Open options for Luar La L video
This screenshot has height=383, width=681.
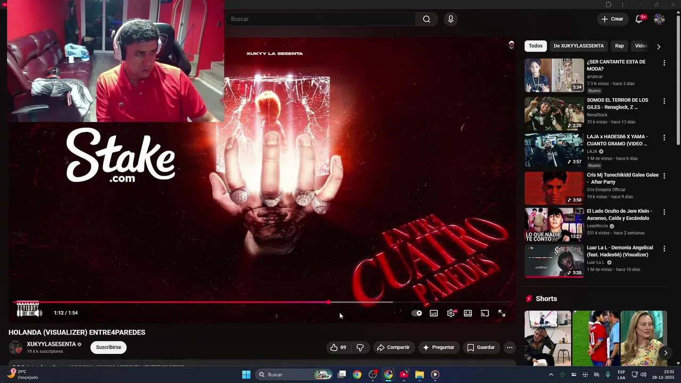664,248
